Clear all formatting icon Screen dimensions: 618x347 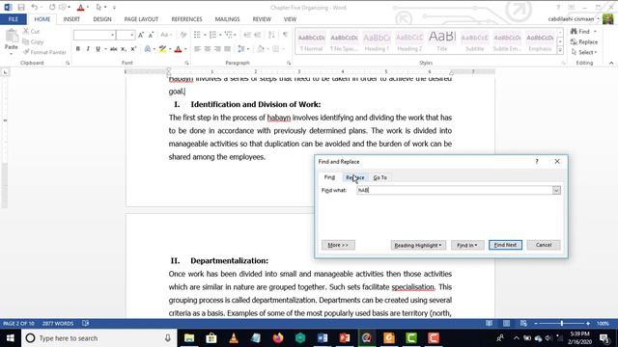click(183, 35)
